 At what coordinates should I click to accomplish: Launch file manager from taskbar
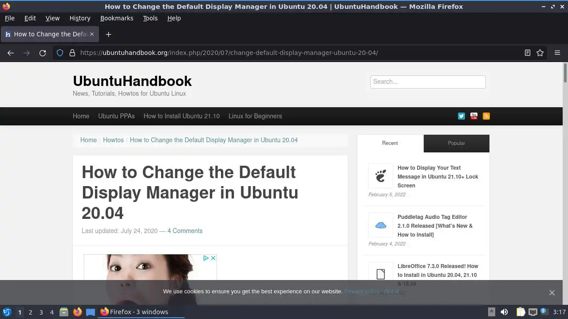coord(64,312)
